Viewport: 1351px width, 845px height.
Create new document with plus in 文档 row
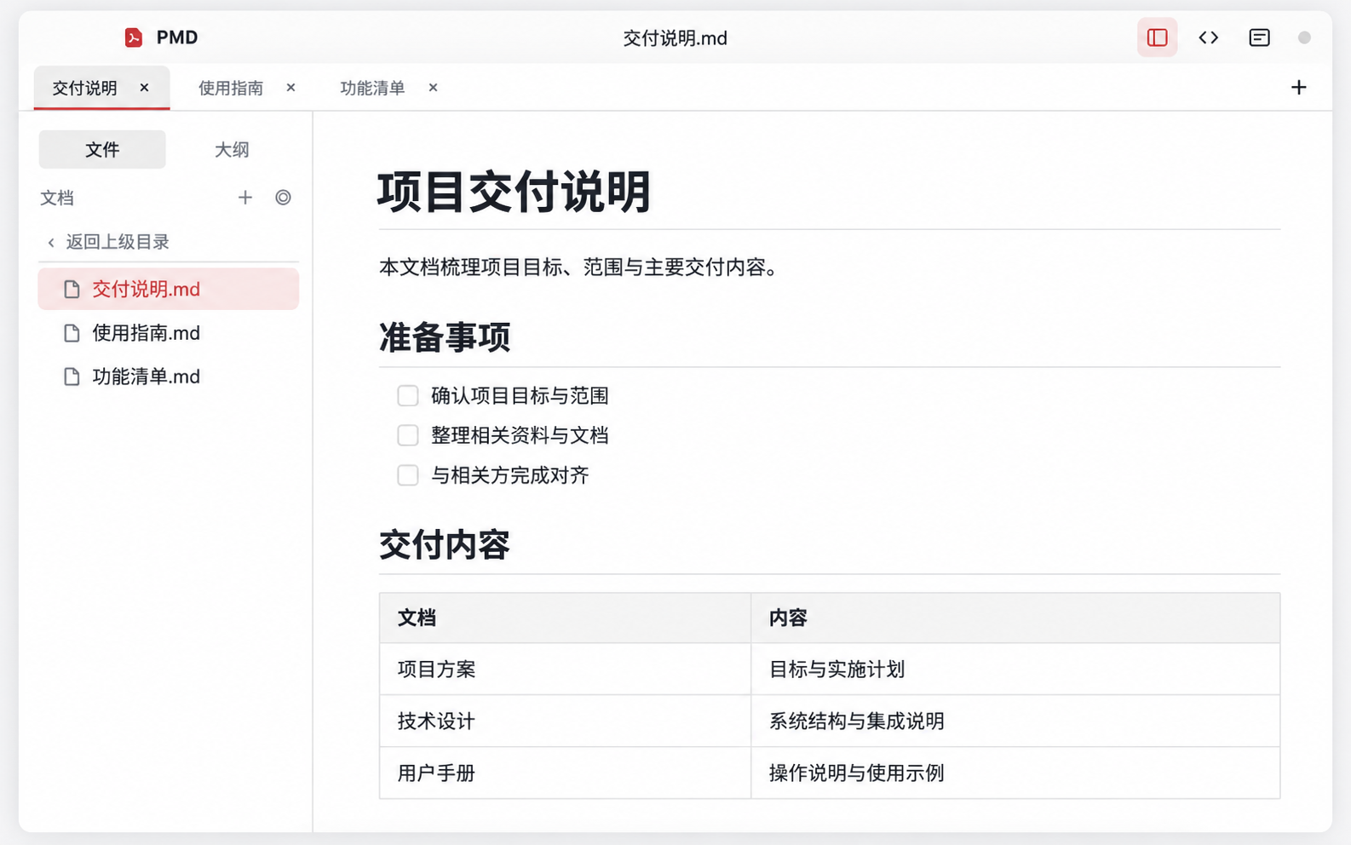(245, 198)
